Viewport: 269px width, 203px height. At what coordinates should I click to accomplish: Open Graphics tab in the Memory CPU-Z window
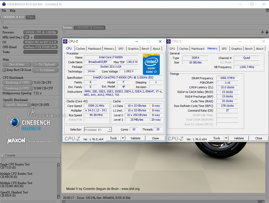[x=237, y=49]
